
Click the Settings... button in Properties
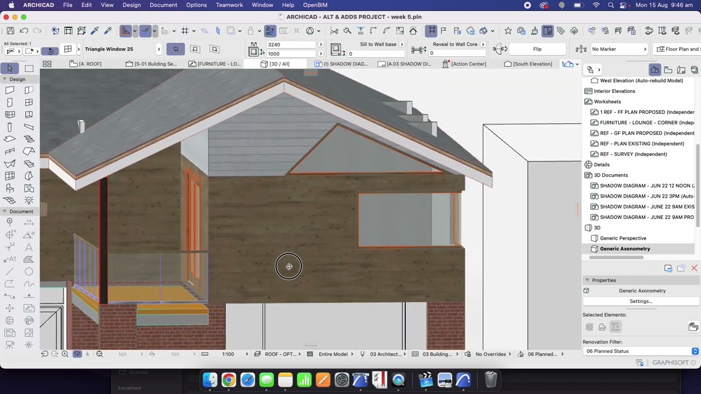point(641,302)
